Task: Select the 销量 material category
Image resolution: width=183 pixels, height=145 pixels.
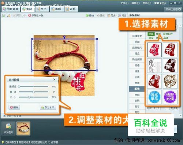Action: point(137,71)
